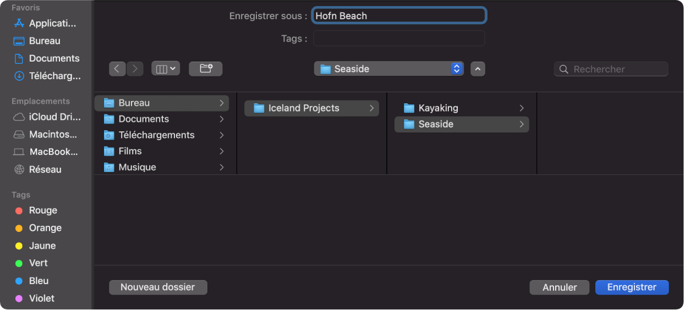This screenshot has width=685, height=310.
Task: Click the forward navigation arrow
Action: click(x=135, y=69)
